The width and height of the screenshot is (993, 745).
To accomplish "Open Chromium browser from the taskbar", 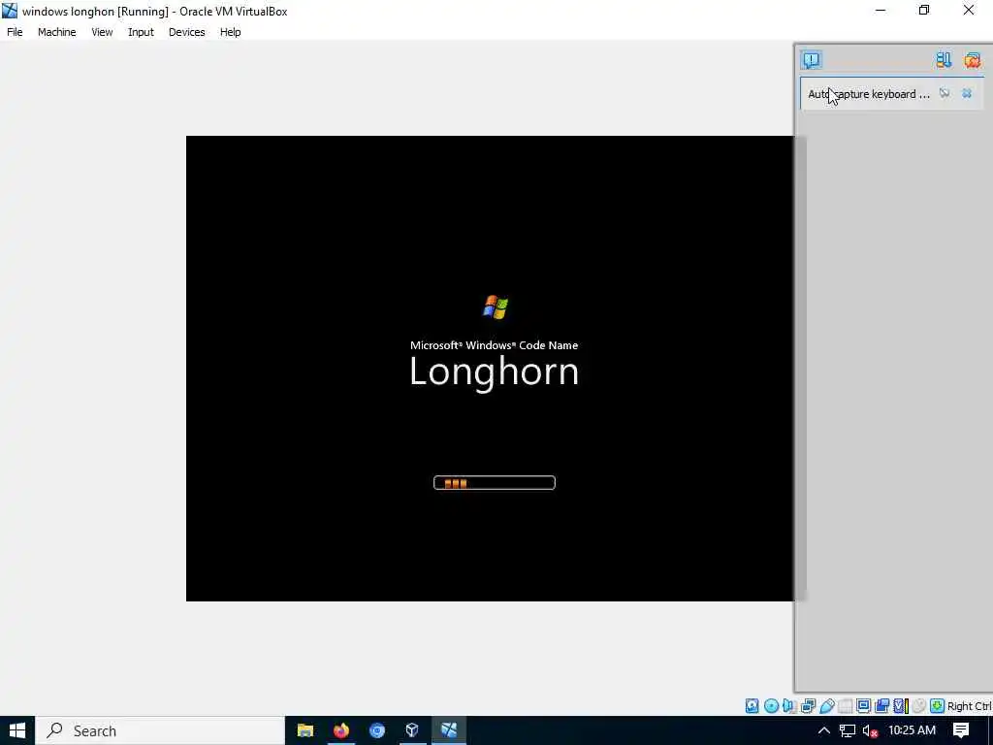I will coord(377,730).
